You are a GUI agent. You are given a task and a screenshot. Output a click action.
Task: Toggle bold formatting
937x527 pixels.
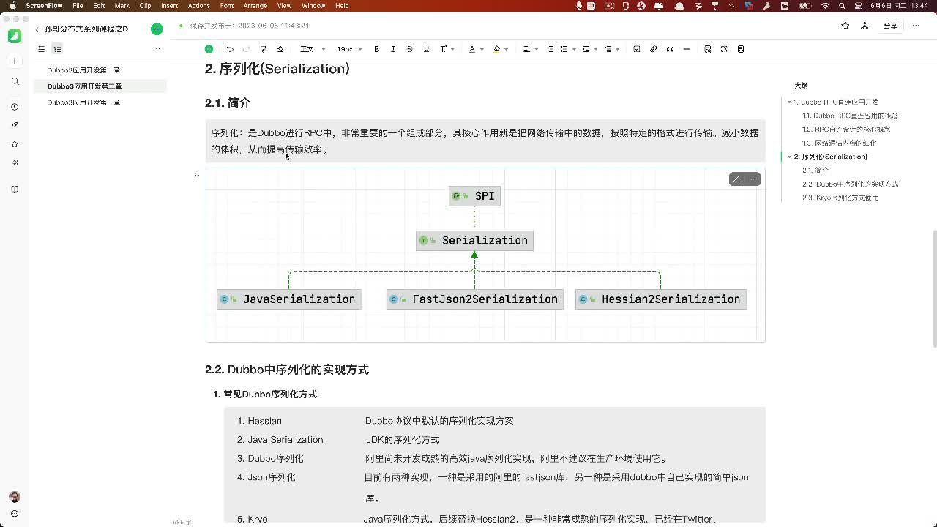point(376,49)
